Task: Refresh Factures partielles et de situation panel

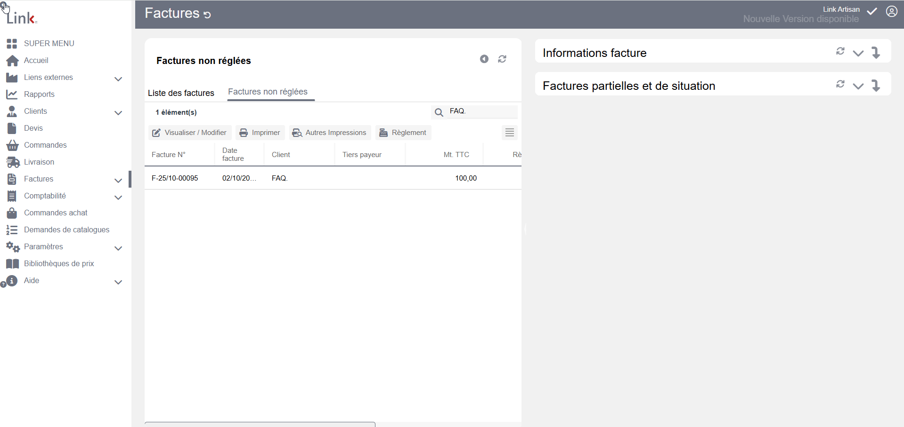Action: (x=840, y=84)
